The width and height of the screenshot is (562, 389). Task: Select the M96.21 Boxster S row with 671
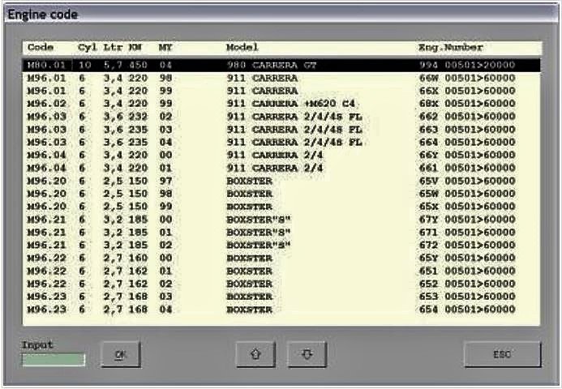point(281,233)
